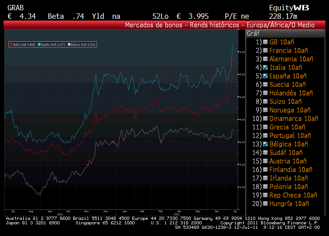Tick the Irlanda 10añ checkbox
329x236 pixels.
click(x=265, y=178)
